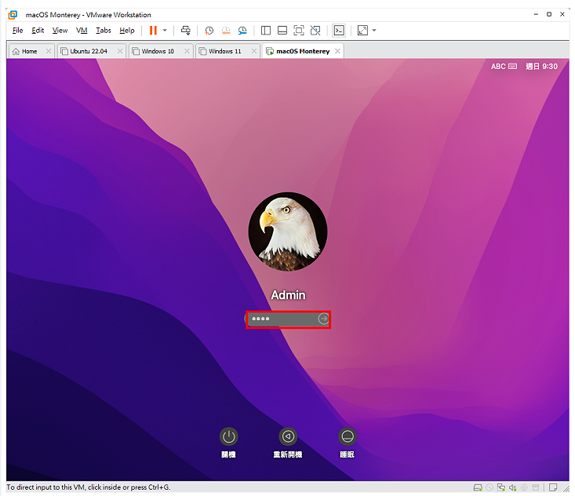
Task: Open the power options dropdown beside pause
Action: pos(165,31)
